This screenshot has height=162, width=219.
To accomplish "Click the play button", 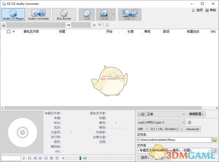I will coord(24,158).
